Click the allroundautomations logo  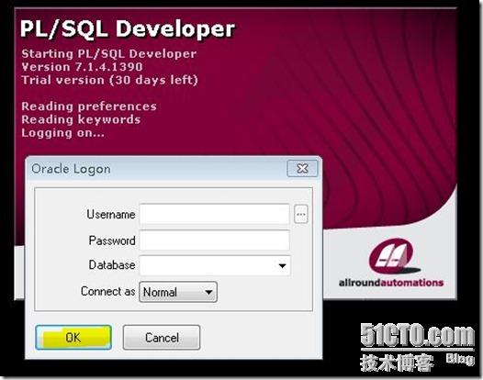click(x=391, y=263)
